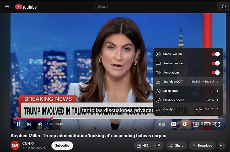Toggle Annotations off
Screen dimensions: 230x152
click(x=215, y=73)
